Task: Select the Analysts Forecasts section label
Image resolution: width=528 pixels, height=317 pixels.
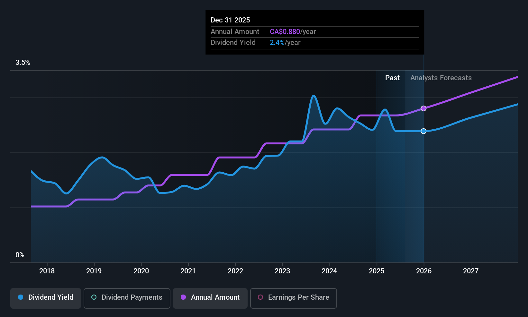Action: pyautogui.click(x=441, y=78)
